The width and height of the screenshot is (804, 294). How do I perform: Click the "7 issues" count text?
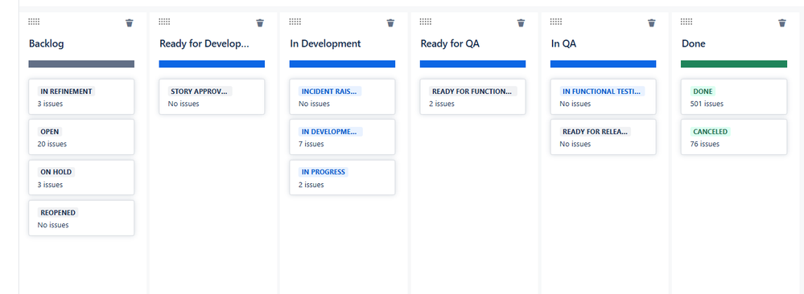coord(311,144)
